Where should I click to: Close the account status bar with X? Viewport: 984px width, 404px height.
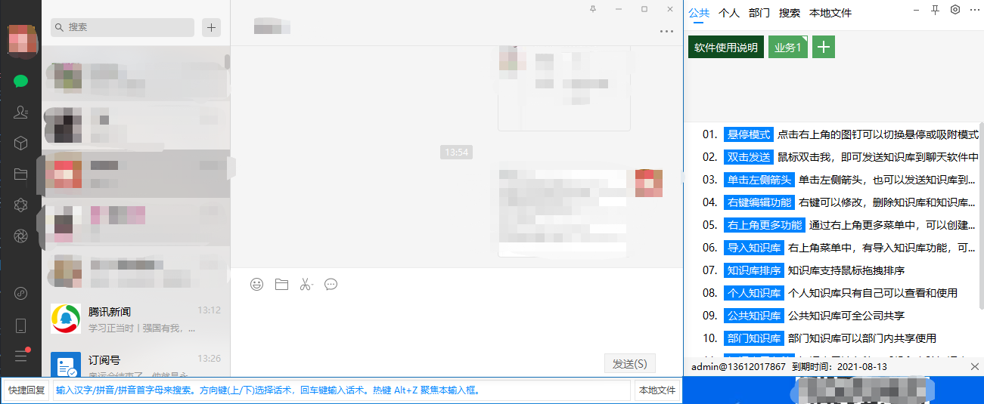pos(974,366)
